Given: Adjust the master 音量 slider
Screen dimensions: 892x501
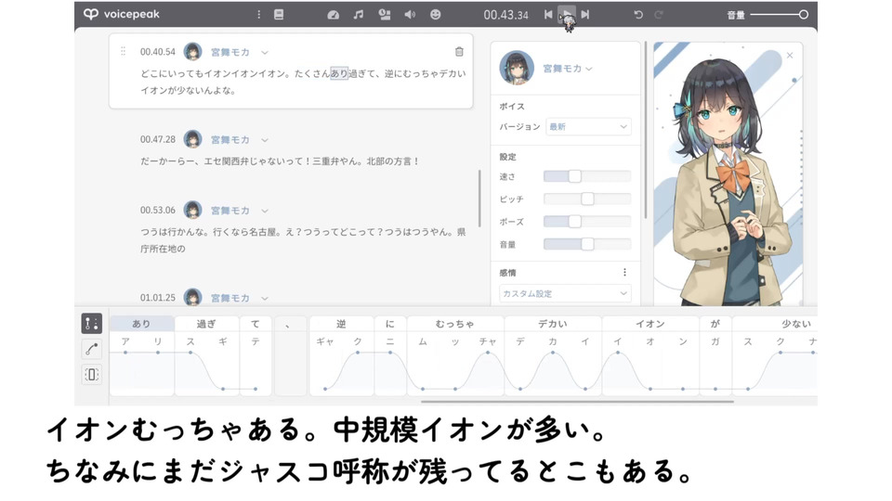Looking at the screenshot, I should click(x=779, y=15).
